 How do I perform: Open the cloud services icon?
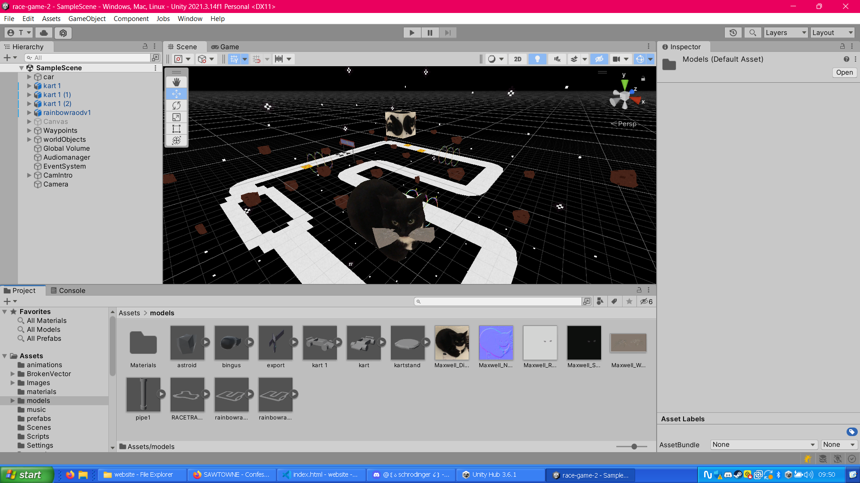[x=44, y=33]
